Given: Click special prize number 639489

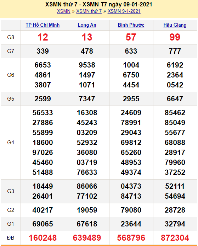Looking at the screenshot, I should coord(87,238).
